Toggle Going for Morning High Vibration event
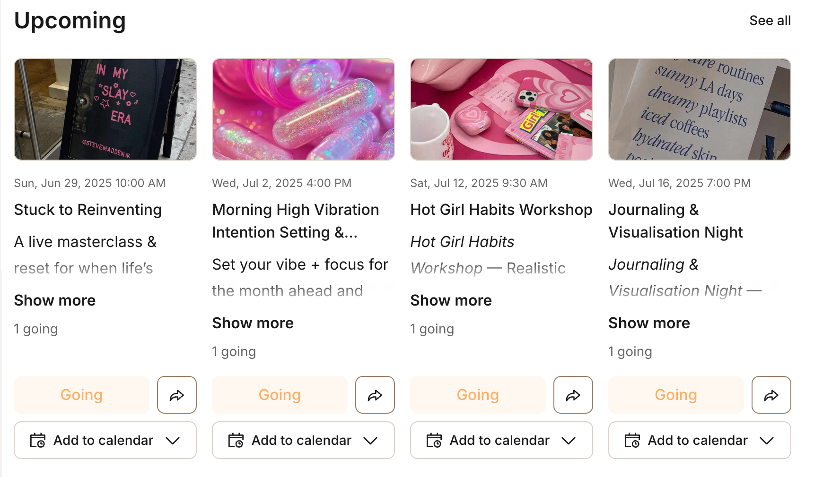Screen dimensions: 823x477 (x=280, y=395)
